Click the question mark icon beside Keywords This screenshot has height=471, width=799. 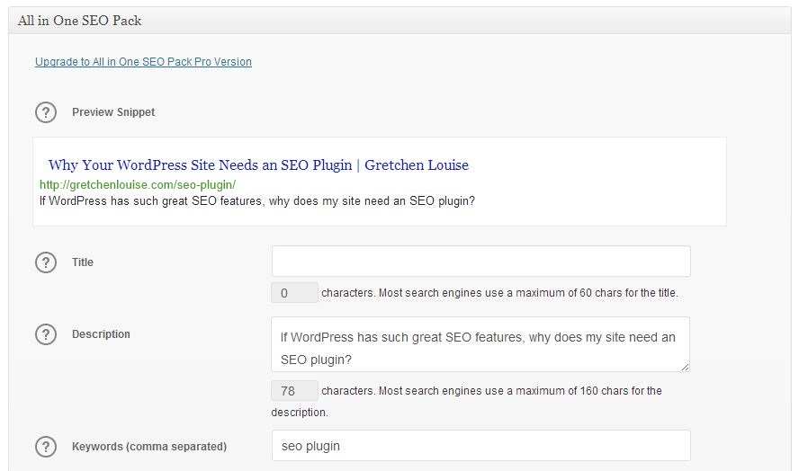[x=46, y=447]
